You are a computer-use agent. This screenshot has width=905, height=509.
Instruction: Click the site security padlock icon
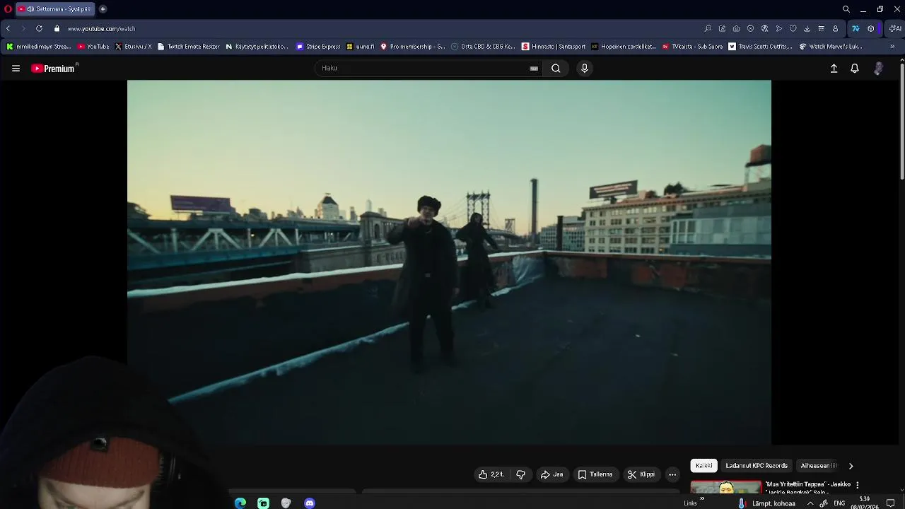coord(57,29)
